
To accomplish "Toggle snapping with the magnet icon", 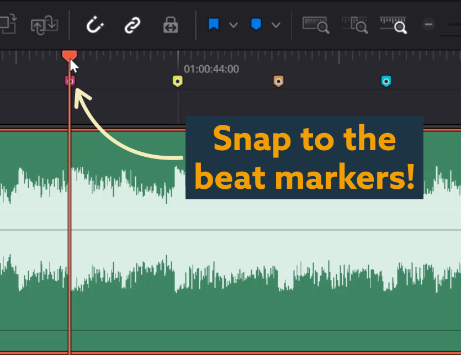I will click(x=94, y=25).
